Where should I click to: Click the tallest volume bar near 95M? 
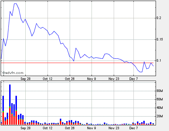[10, 105]
